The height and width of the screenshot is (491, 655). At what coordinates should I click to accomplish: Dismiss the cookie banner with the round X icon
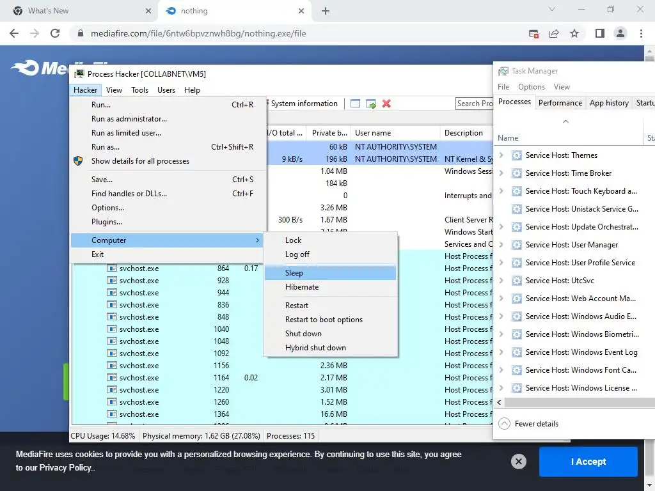(x=518, y=462)
